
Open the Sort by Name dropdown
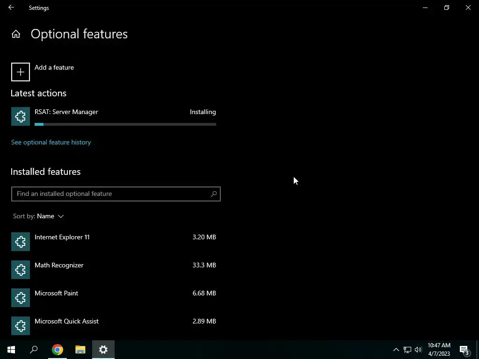click(x=38, y=216)
